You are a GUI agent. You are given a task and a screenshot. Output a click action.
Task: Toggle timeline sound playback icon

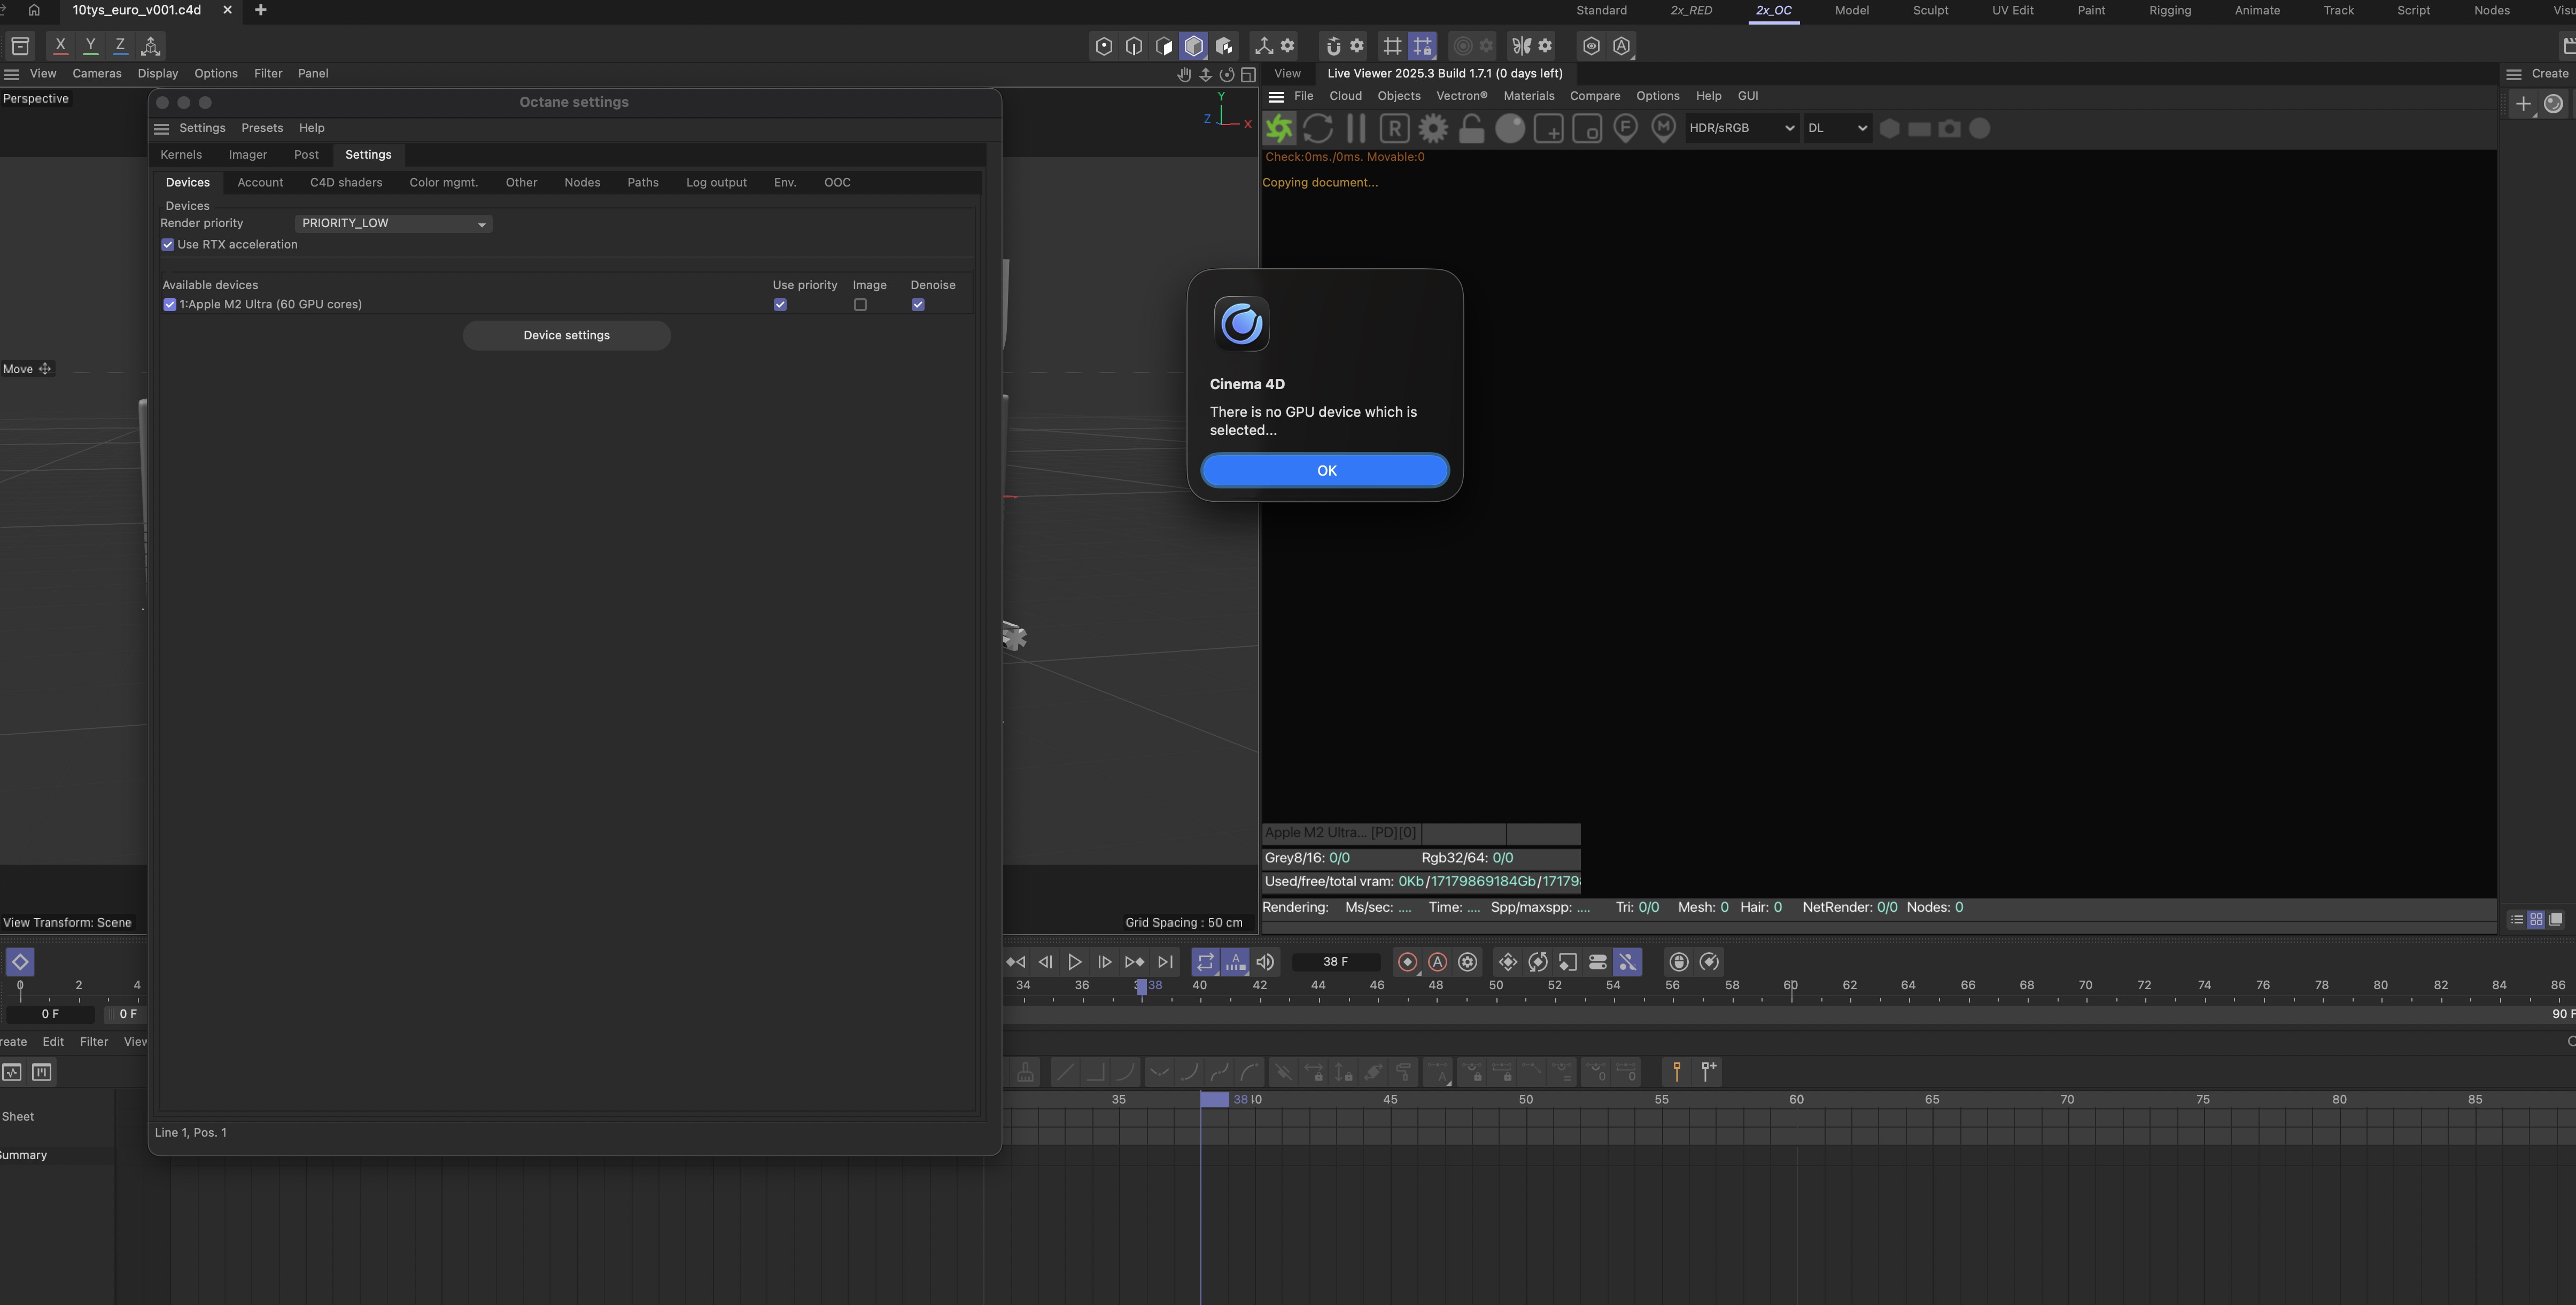pos(1265,962)
